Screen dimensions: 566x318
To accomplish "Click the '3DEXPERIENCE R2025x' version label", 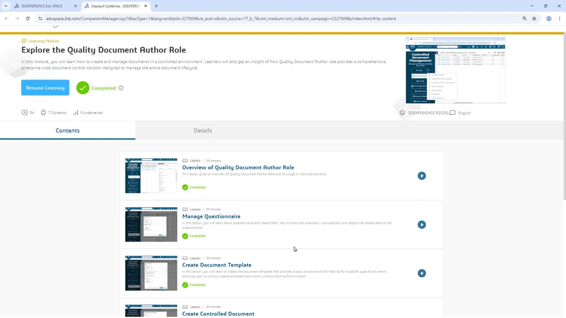I will tap(429, 113).
